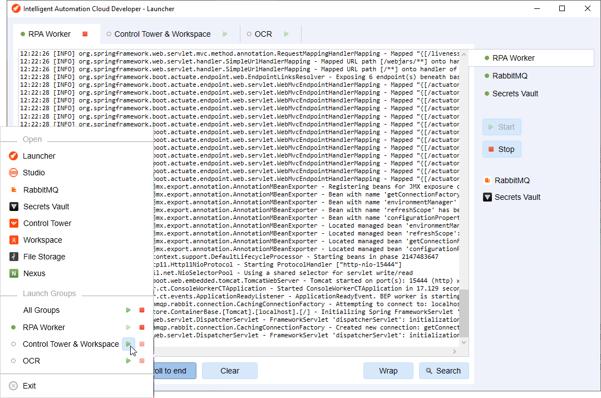
Task: Click the RabbitMQ icon in tray menu
Action: click(14, 190)
